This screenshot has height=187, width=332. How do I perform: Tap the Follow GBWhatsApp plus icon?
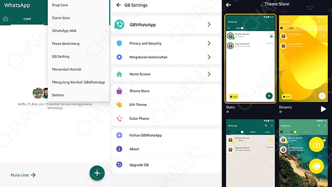coord(119,135)
